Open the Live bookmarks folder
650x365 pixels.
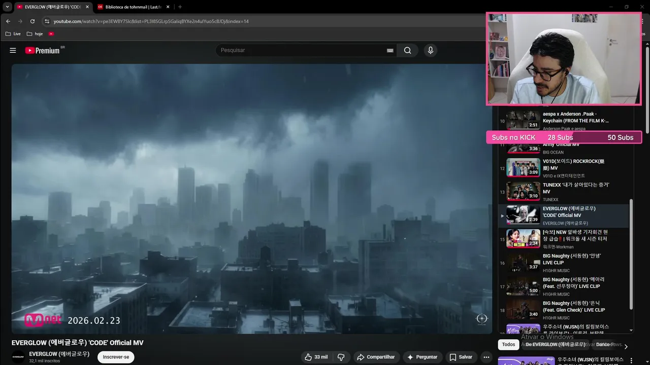(13, 34)
